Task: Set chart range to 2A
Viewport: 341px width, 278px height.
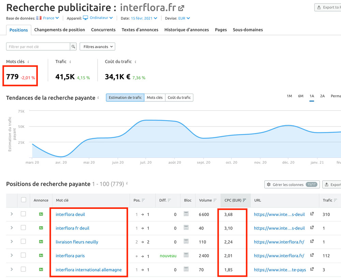Action: tap(322, 96)
